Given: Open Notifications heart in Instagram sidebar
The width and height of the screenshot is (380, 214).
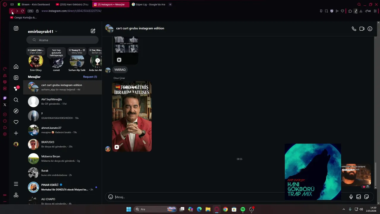Looking at the screenshot, I should point(16,122).
